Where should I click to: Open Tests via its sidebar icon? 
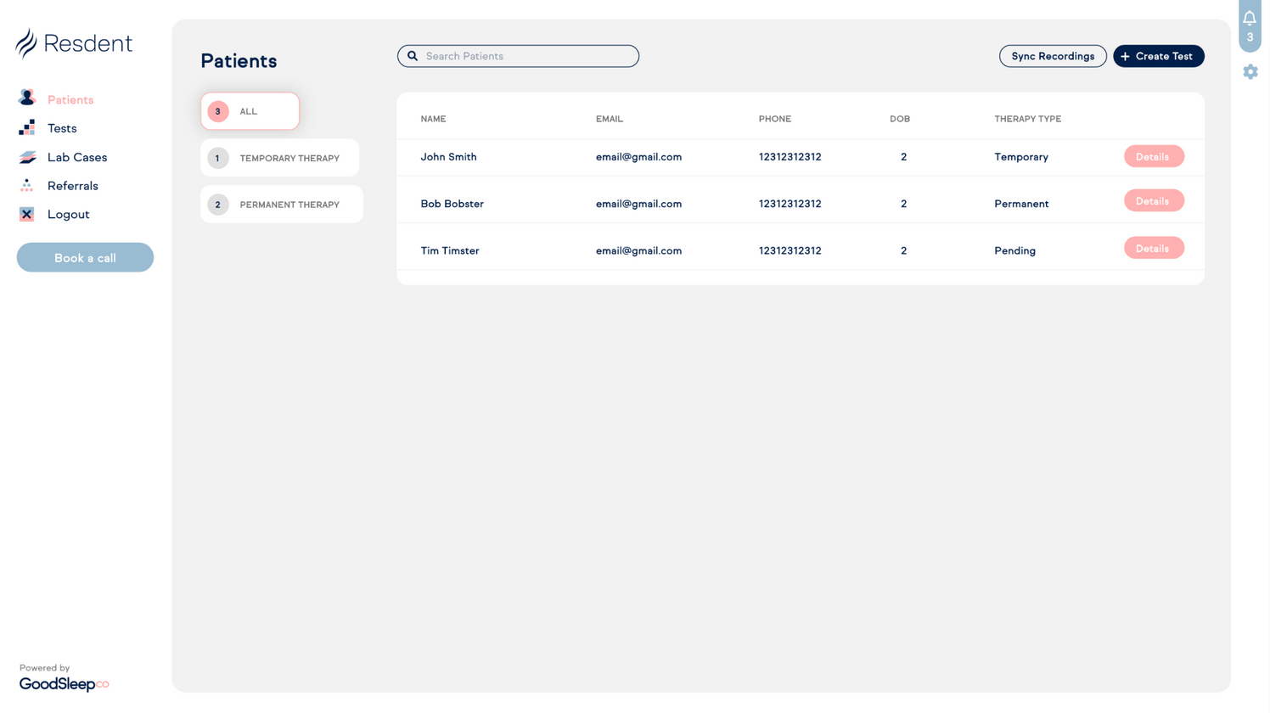pyautogui.click(x=27, y=128)
